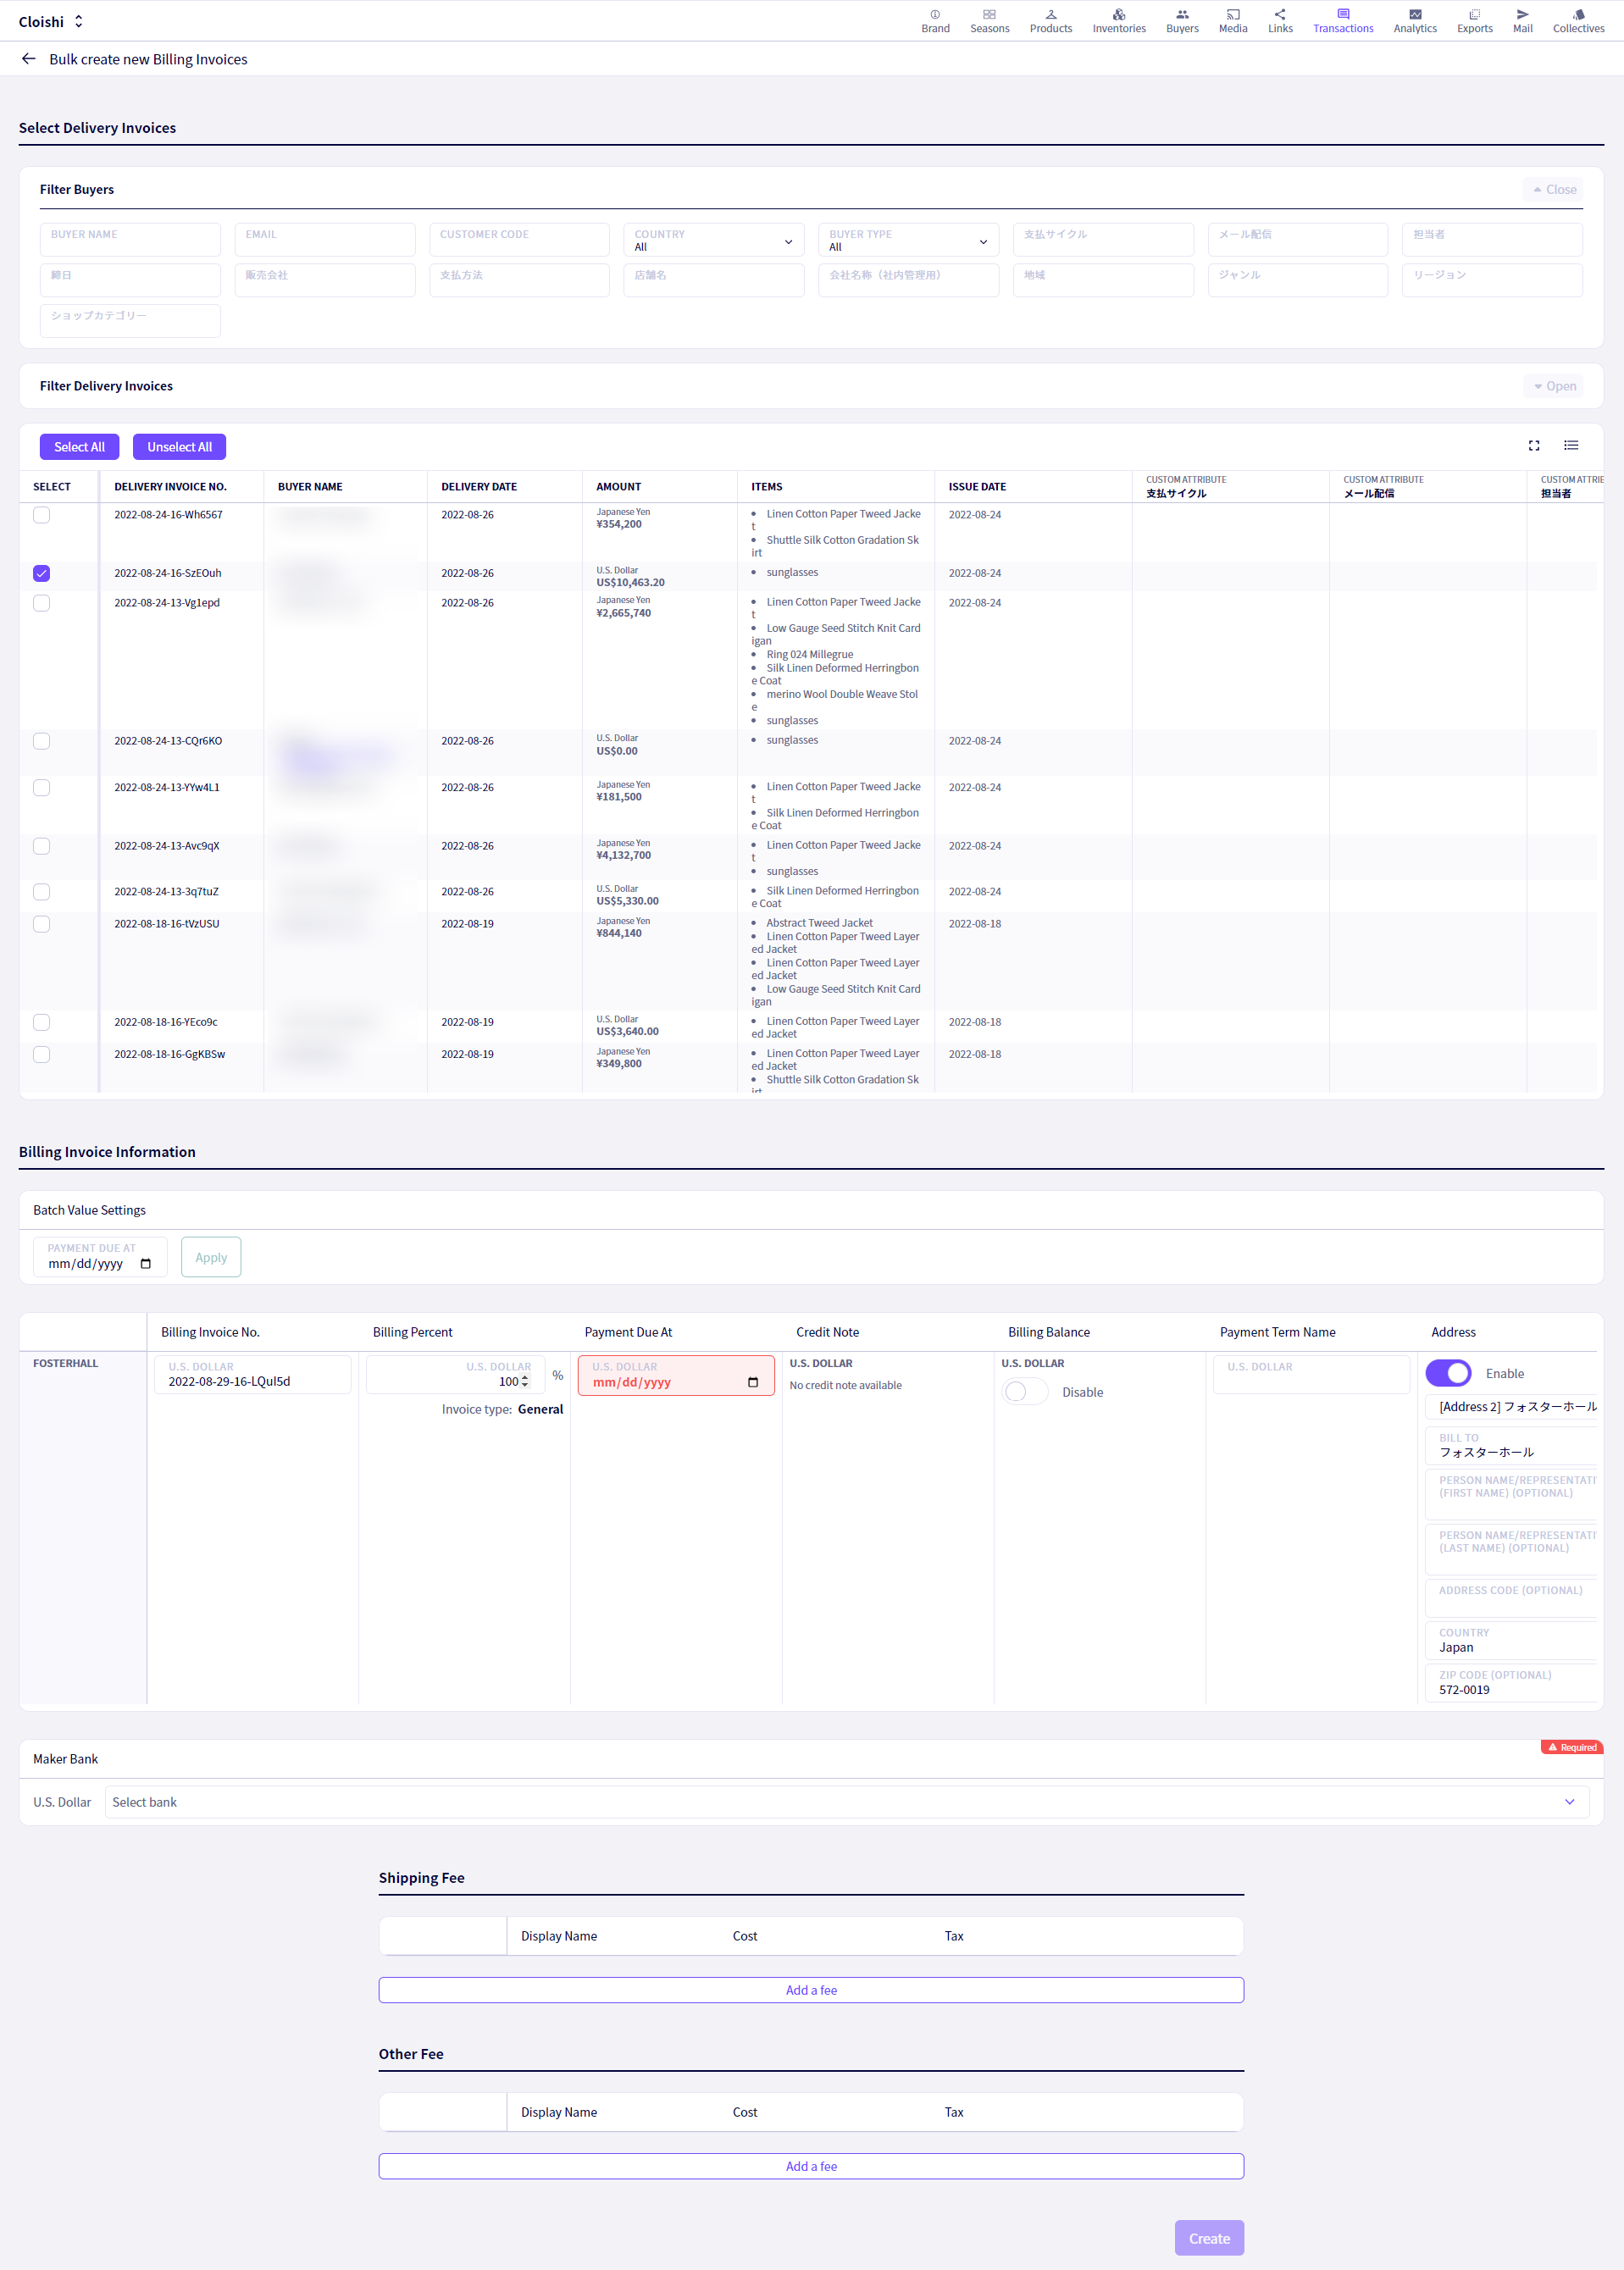Image resolution: width=1624 pixels, height=2270 pixels.
Task: Add a fee under Shipping Fee
Action: (811, 1989)
